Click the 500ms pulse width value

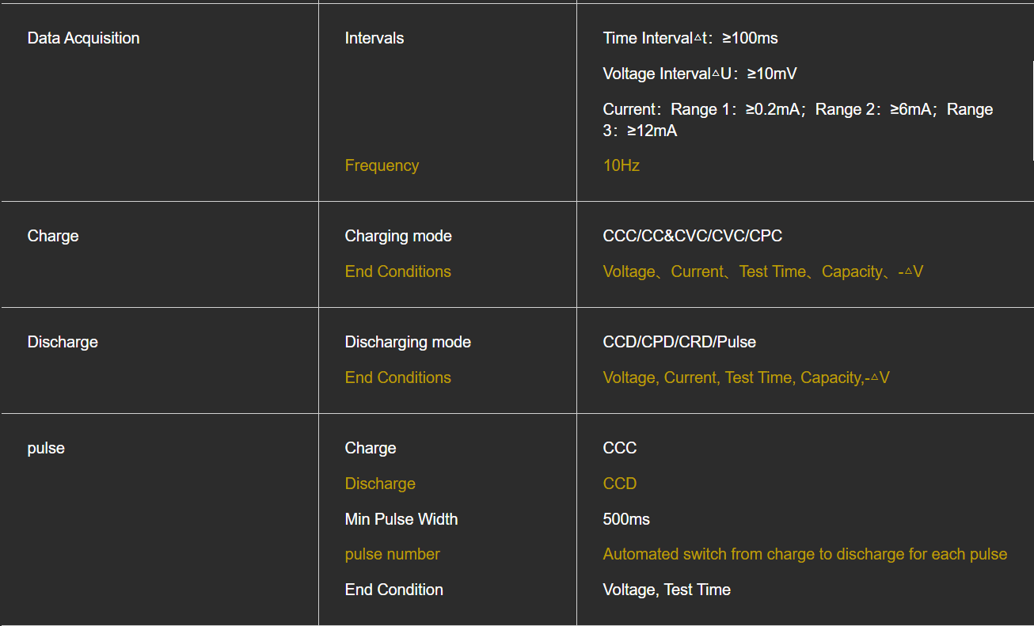tap(626, 519)
